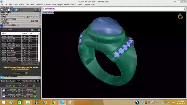Click the Update button label
The image size is (187, 105).
click(9, 86)
